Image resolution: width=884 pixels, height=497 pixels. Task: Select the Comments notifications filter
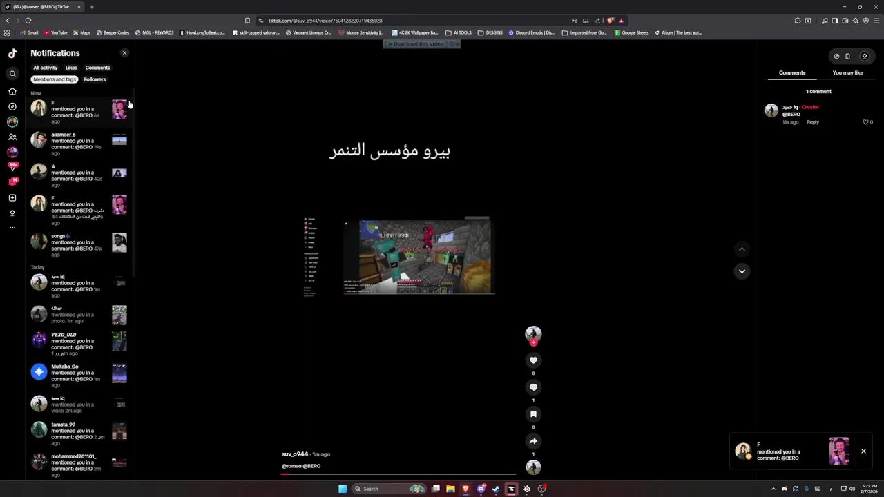97,68
